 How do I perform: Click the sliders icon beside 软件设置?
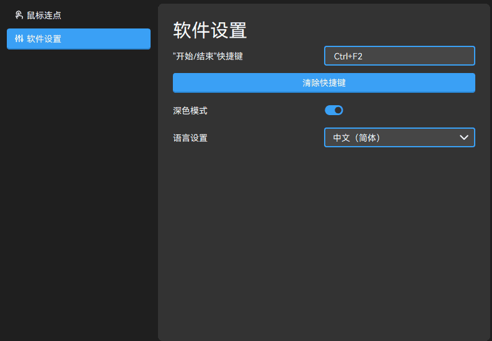coord(19,38)
